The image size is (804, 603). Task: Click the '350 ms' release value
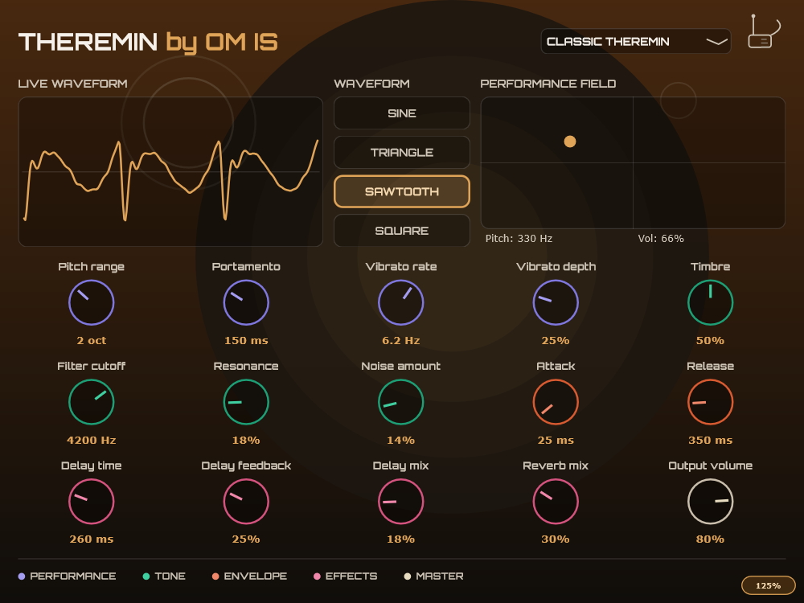(710, 440)
